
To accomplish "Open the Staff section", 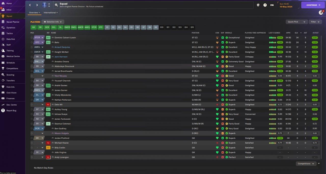I will tap(9, 45).
